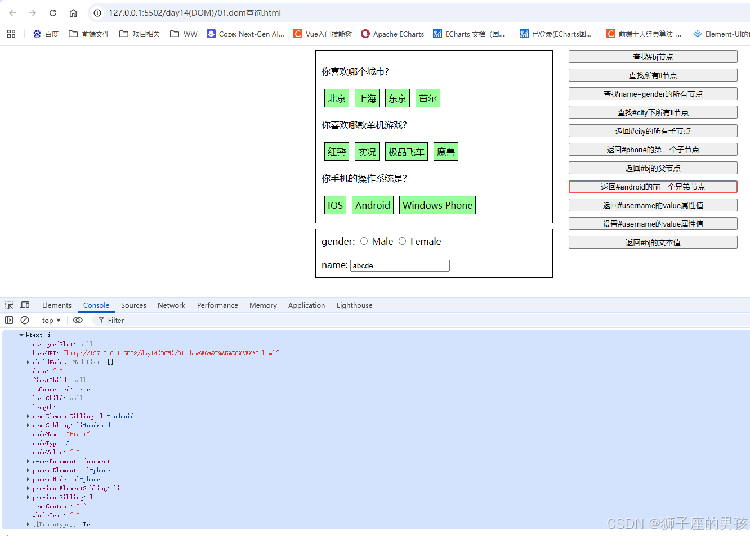This screenshot has height=536, width=750.
Task: Click the Android list item
Action: click(373, 205)
